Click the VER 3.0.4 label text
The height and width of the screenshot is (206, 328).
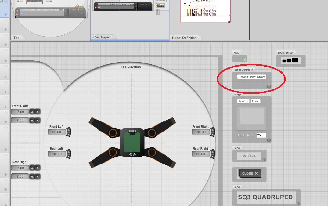click(249, 156)
